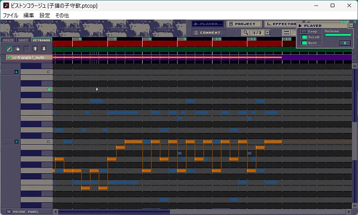Jump to measure marker 7
The width and height of the screenshot is (358, 215).
coord(115,39)
